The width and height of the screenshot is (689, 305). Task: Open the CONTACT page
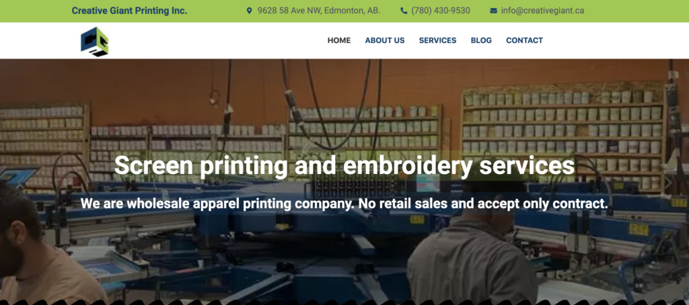pos(524,40)
